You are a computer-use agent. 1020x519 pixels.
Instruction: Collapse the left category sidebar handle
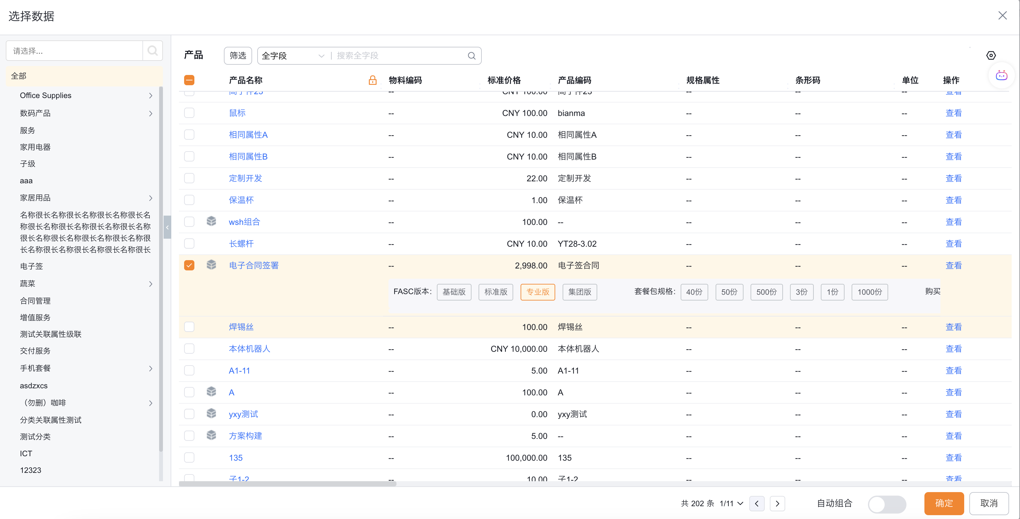(167, 227)
